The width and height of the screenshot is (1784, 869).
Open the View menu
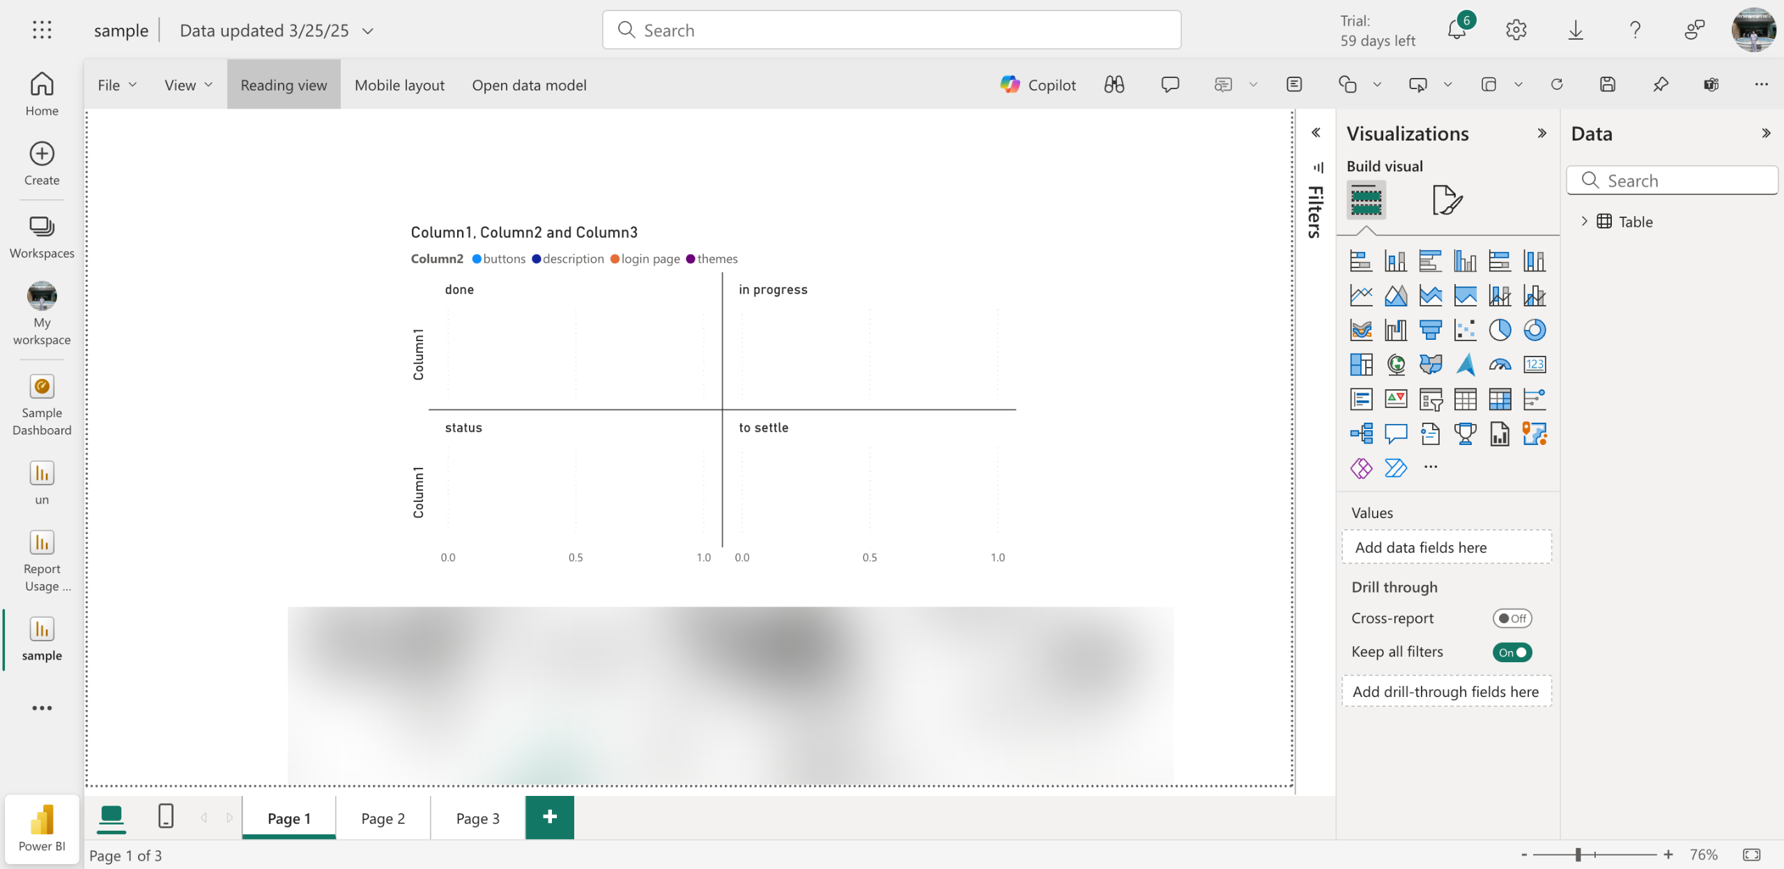click(x=187, y=85)
